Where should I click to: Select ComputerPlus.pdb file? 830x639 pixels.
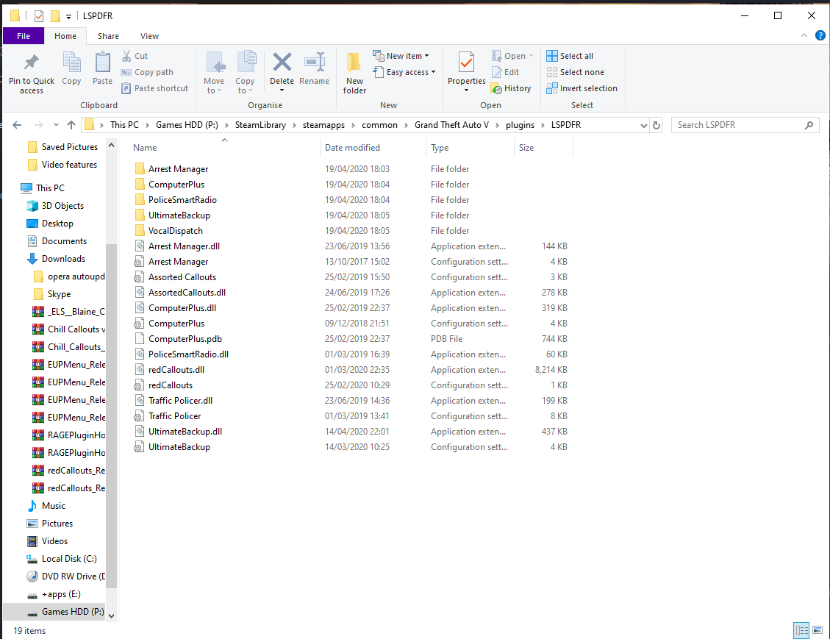pos(185,339)
